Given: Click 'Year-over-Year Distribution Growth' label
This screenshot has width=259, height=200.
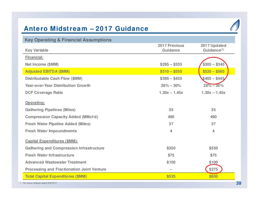Looking at the screenshot, I should pos(58,85).
